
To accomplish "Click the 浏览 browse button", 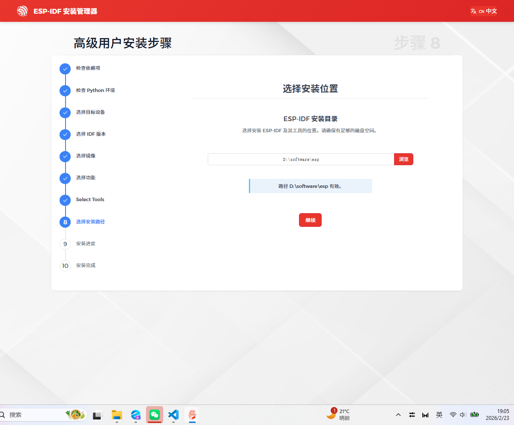I will pos(403,159).
